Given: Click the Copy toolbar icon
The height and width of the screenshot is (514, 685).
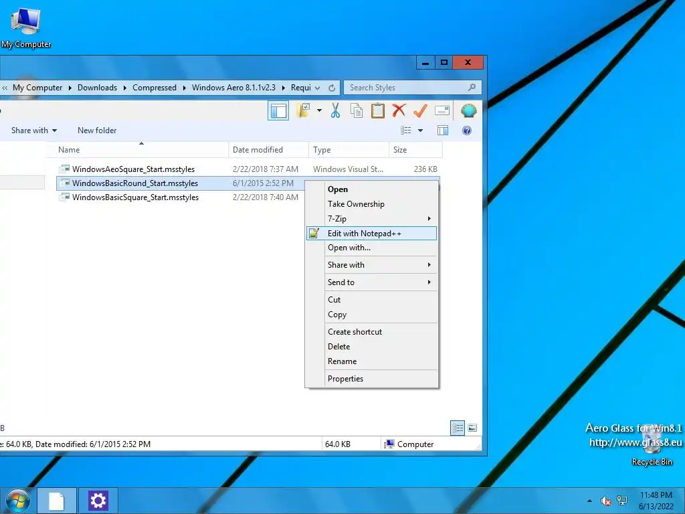Looking at the screenshot, I should (x=357, y=110).
